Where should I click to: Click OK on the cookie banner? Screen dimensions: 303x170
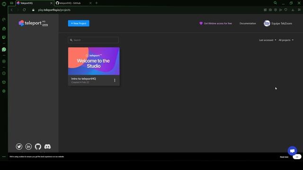click(297, 157)
